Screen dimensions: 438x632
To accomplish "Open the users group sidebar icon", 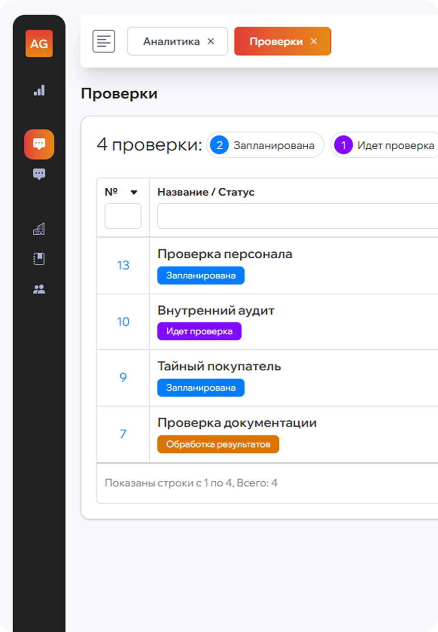I will coord(39,289).
